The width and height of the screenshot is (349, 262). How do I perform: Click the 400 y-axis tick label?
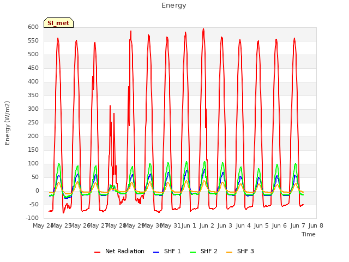click(33, 81)
